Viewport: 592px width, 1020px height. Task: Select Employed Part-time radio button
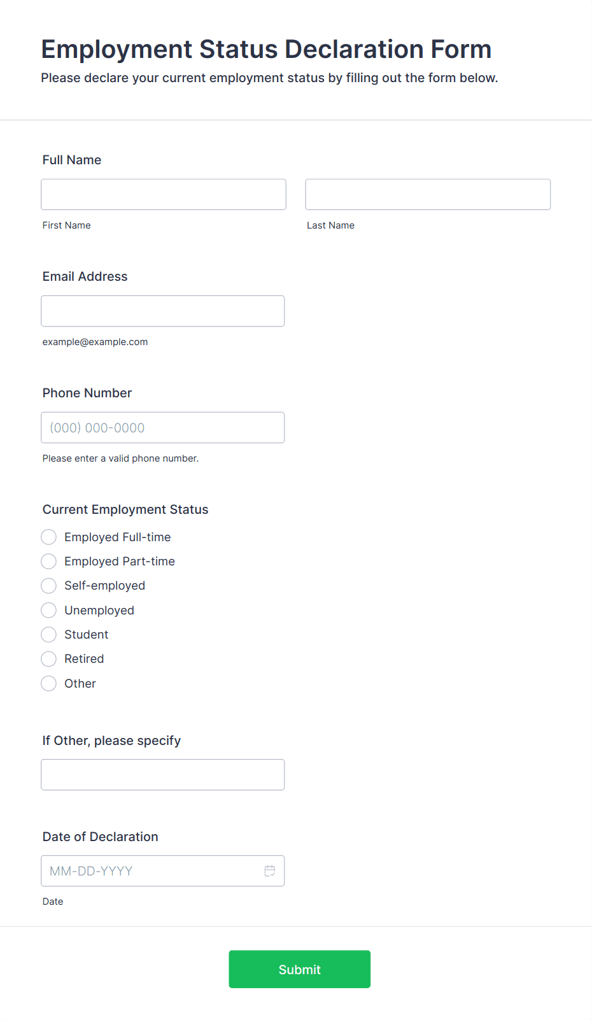(48, 561)
